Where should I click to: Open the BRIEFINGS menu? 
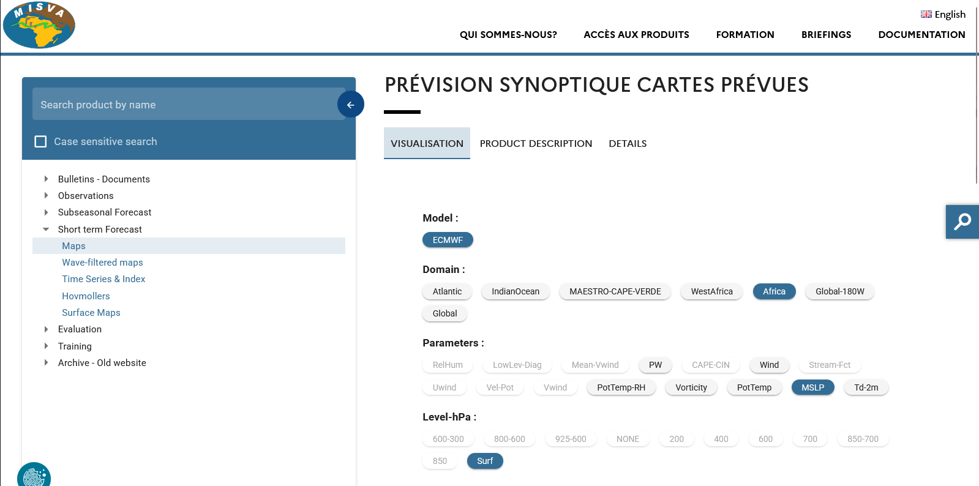click(x=826, y=34)
